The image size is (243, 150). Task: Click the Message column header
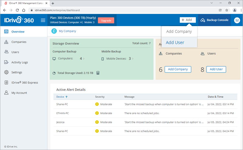129,97
